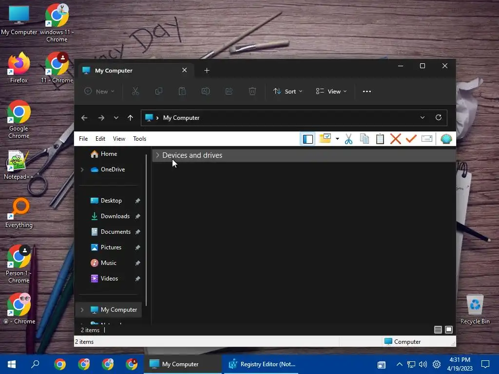Open taskbar search magnifier
The height and width of the screenshot is (374, 499).
(x=35, y=364)
